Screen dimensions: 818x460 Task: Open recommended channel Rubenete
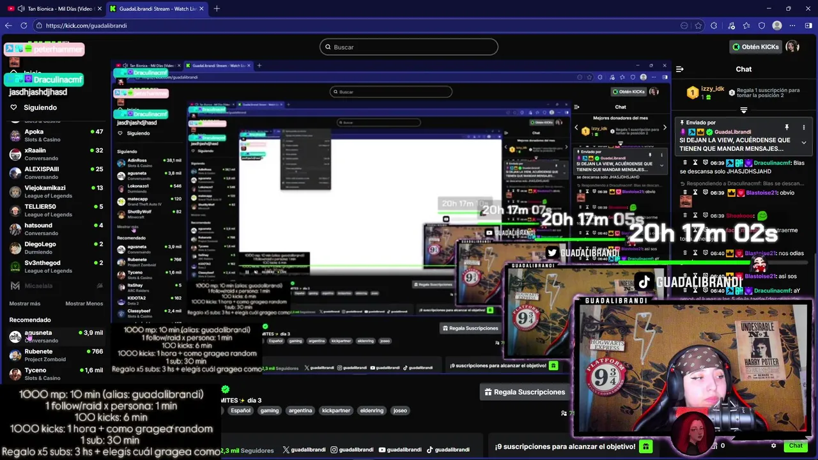click(x=56, y=355)
